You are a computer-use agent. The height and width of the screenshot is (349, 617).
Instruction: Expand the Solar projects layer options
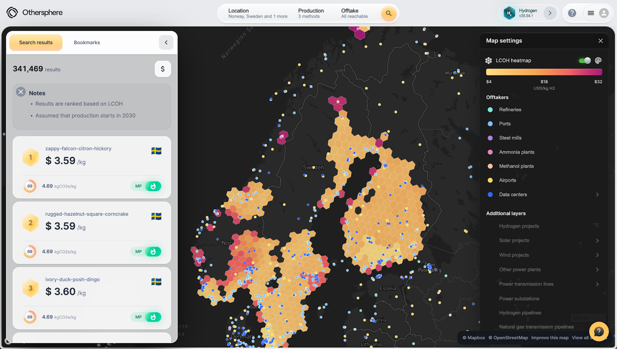click(597, 240)
